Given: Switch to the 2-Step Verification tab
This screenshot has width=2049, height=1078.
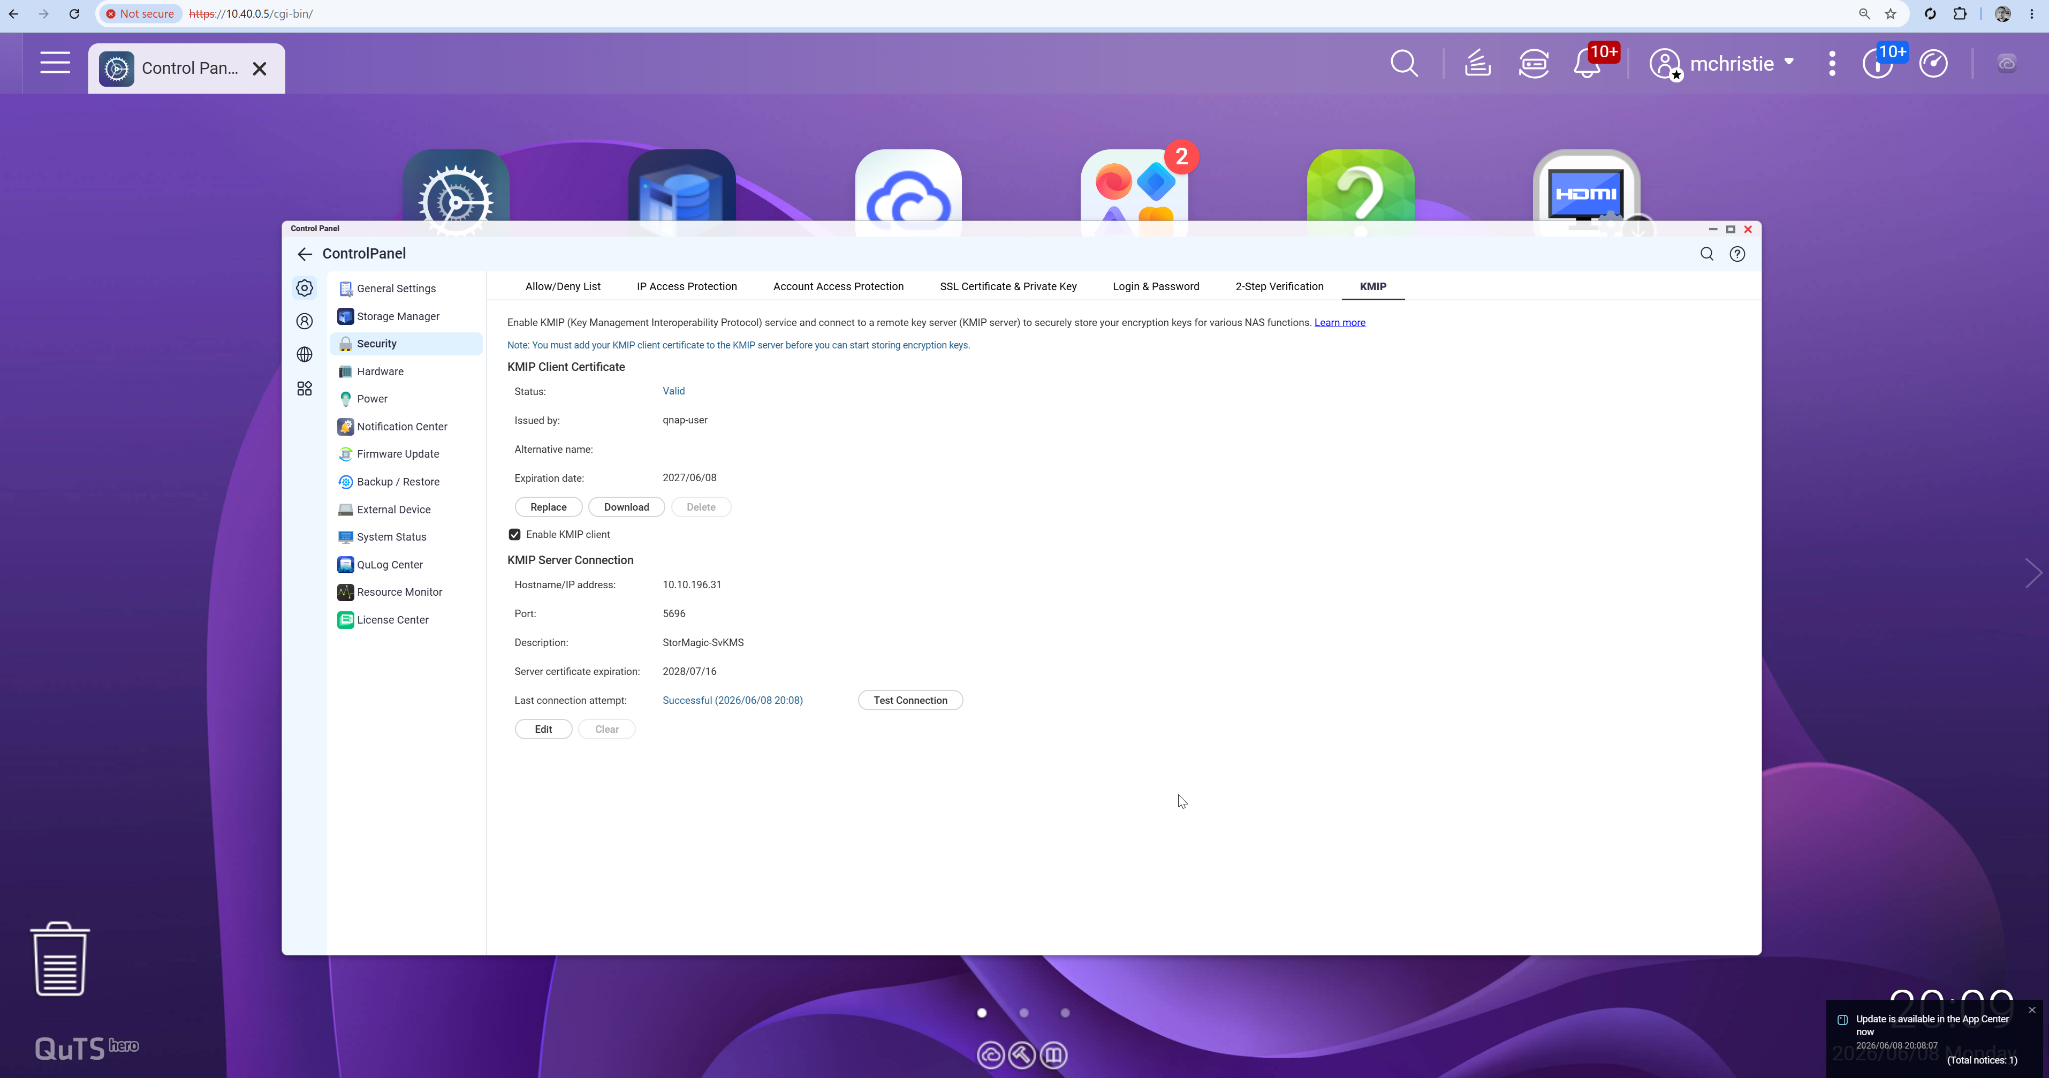Looking at the screenshot, I should [x=1279, y=286].
